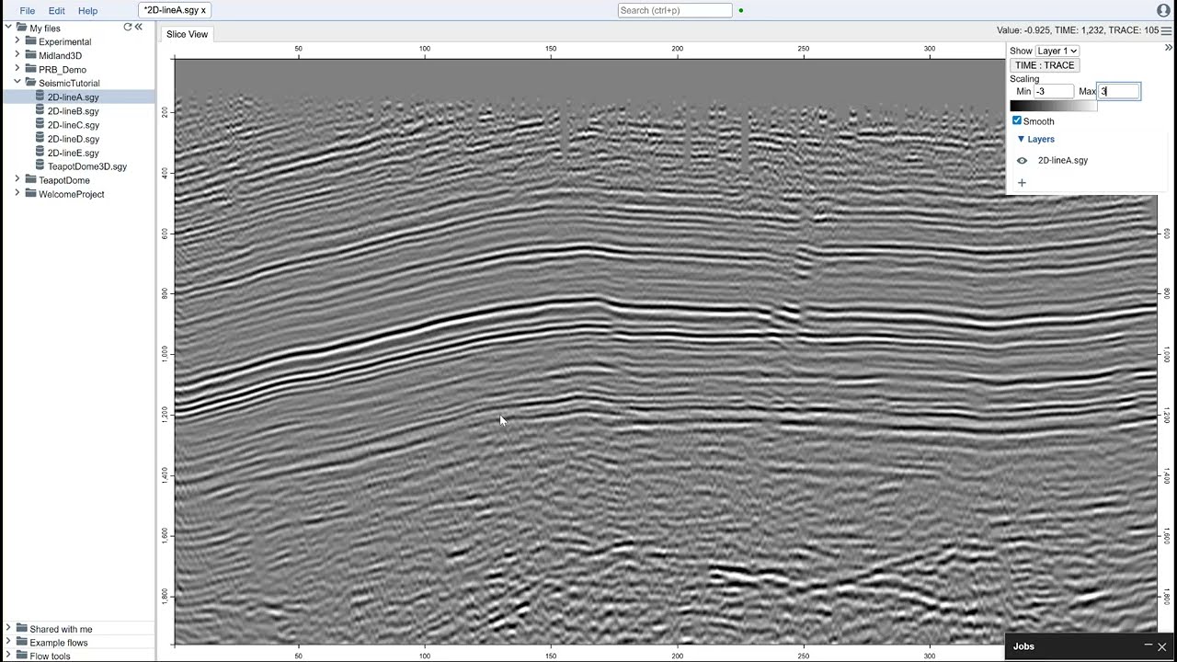Image resolution: width=1177 pixels, height=662 pixels.
Task: Click the Search (ctrl+p) box
Action: pos(675,10)
